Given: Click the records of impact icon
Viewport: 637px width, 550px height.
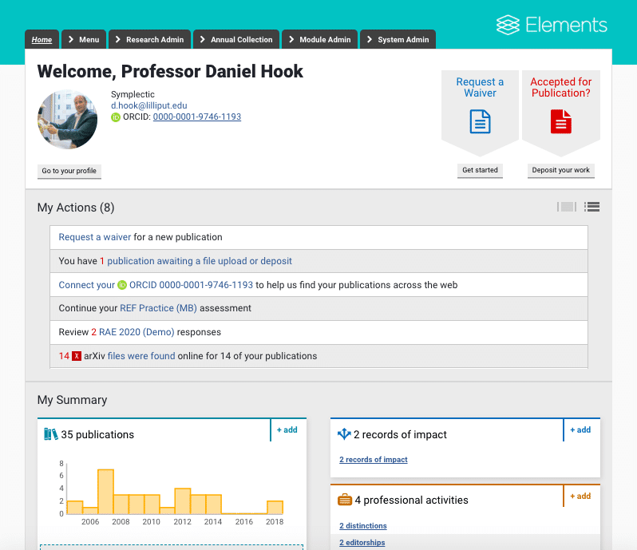Looking at the screenshot, I should [344, 434].
